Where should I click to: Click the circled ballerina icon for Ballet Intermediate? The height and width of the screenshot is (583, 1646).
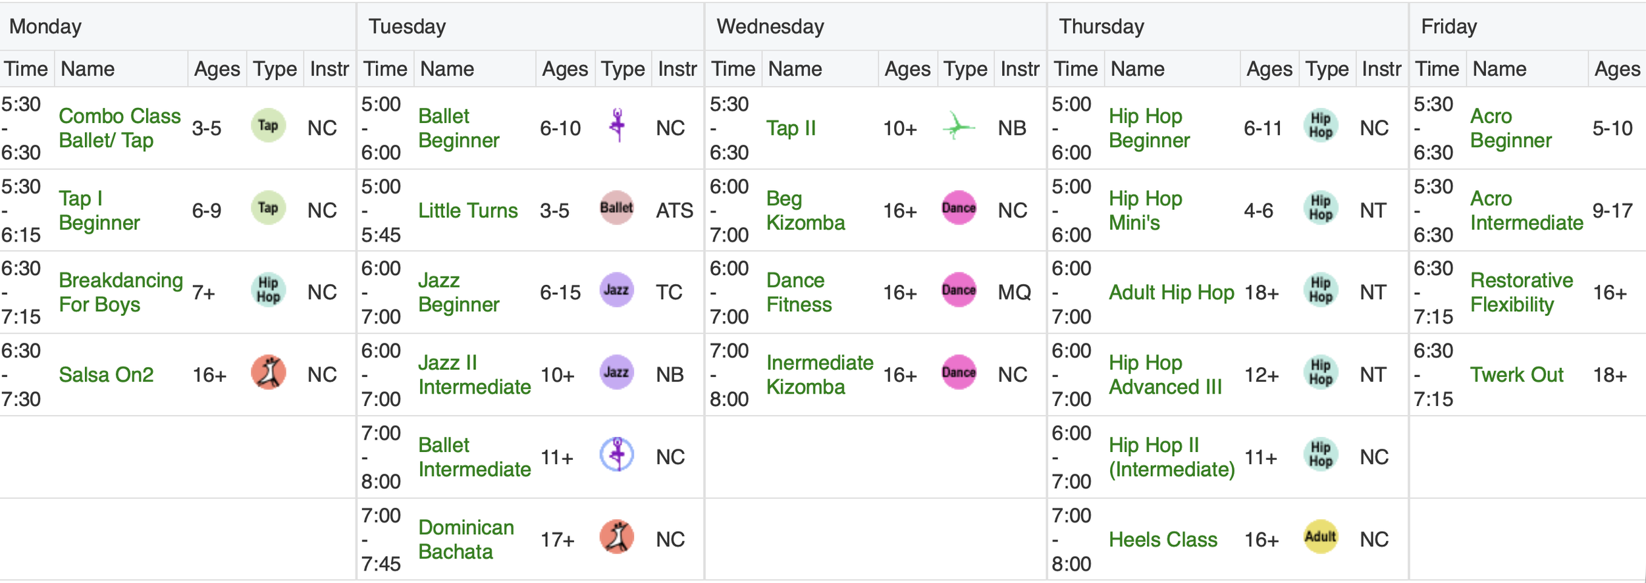pyautogui.click(x=617, y=454)
